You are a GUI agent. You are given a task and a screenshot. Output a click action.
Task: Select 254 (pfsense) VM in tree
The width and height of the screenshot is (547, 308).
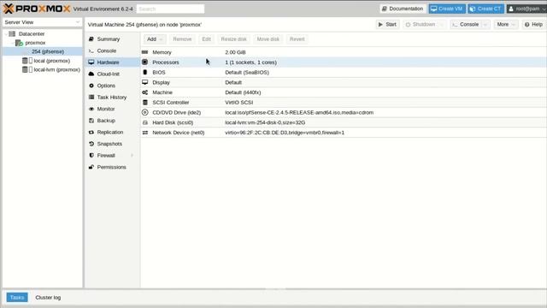(48, 51)
